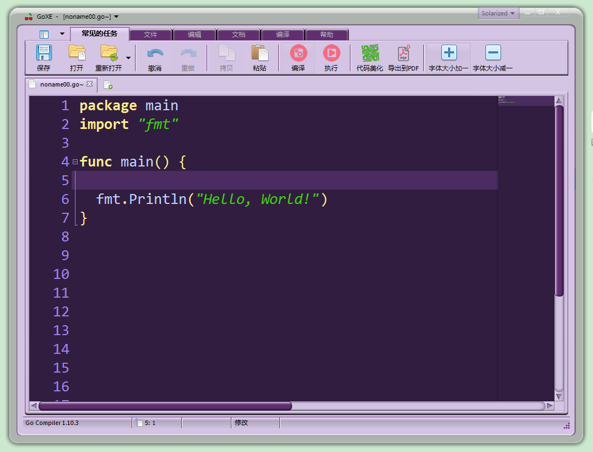Close the noname00.go~ document tab
The image size is (593, 452).
pyautogui.click(x=90, y=84)
